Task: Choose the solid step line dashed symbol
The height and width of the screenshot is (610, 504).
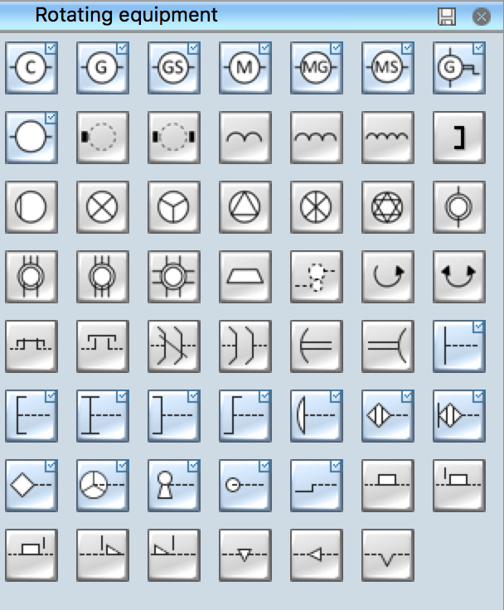Action: point(317,486)
